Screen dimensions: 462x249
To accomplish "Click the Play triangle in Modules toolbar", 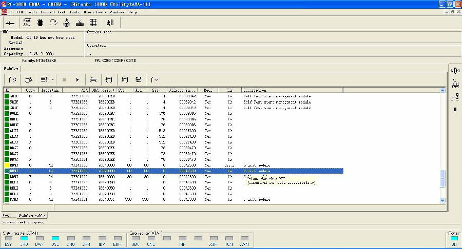I will (77, 79).
